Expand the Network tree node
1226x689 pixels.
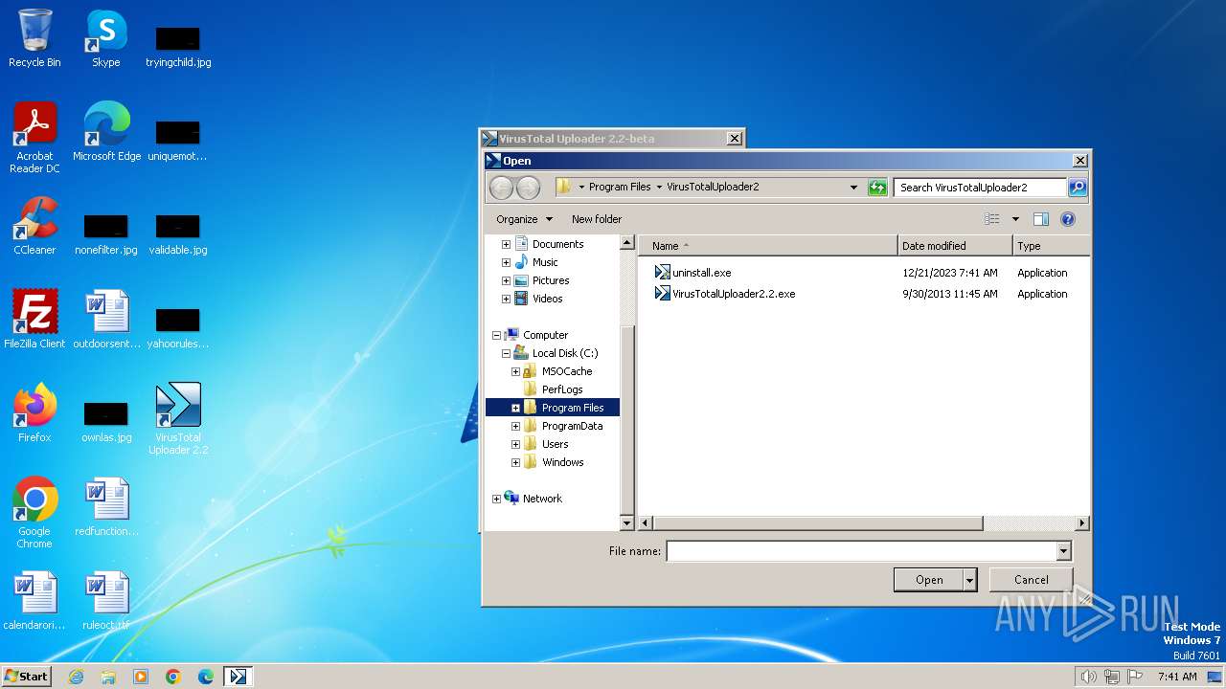click(x=496, y=499)
